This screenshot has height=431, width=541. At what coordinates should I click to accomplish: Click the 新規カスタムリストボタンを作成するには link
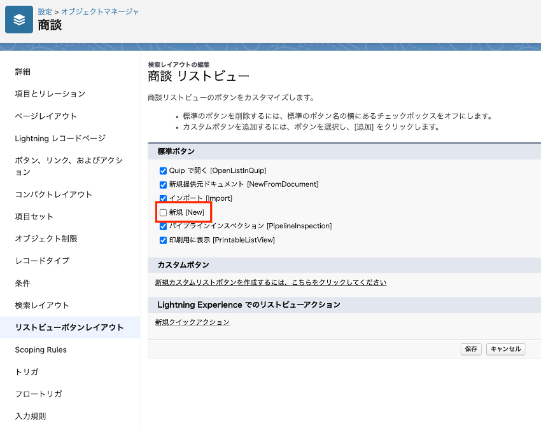(270, 282)
